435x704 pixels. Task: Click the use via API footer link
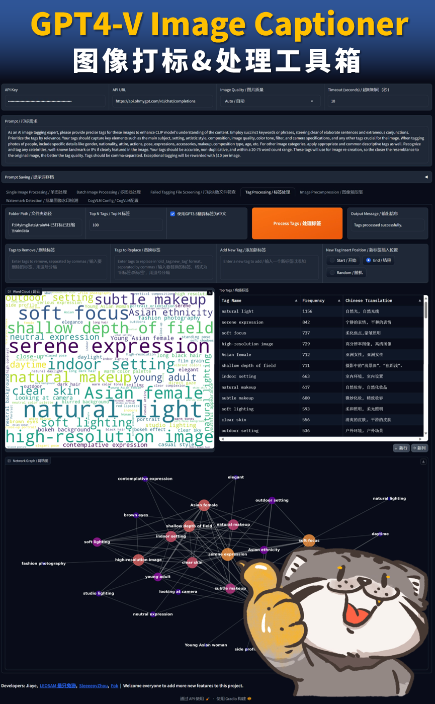pyautogui.click(x=194, y=698)
